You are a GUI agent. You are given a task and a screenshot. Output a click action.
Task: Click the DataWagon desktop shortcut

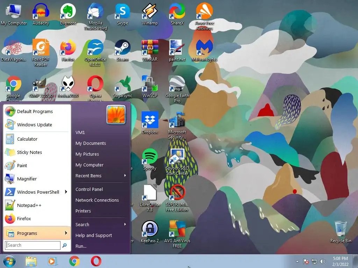[14, 50]
